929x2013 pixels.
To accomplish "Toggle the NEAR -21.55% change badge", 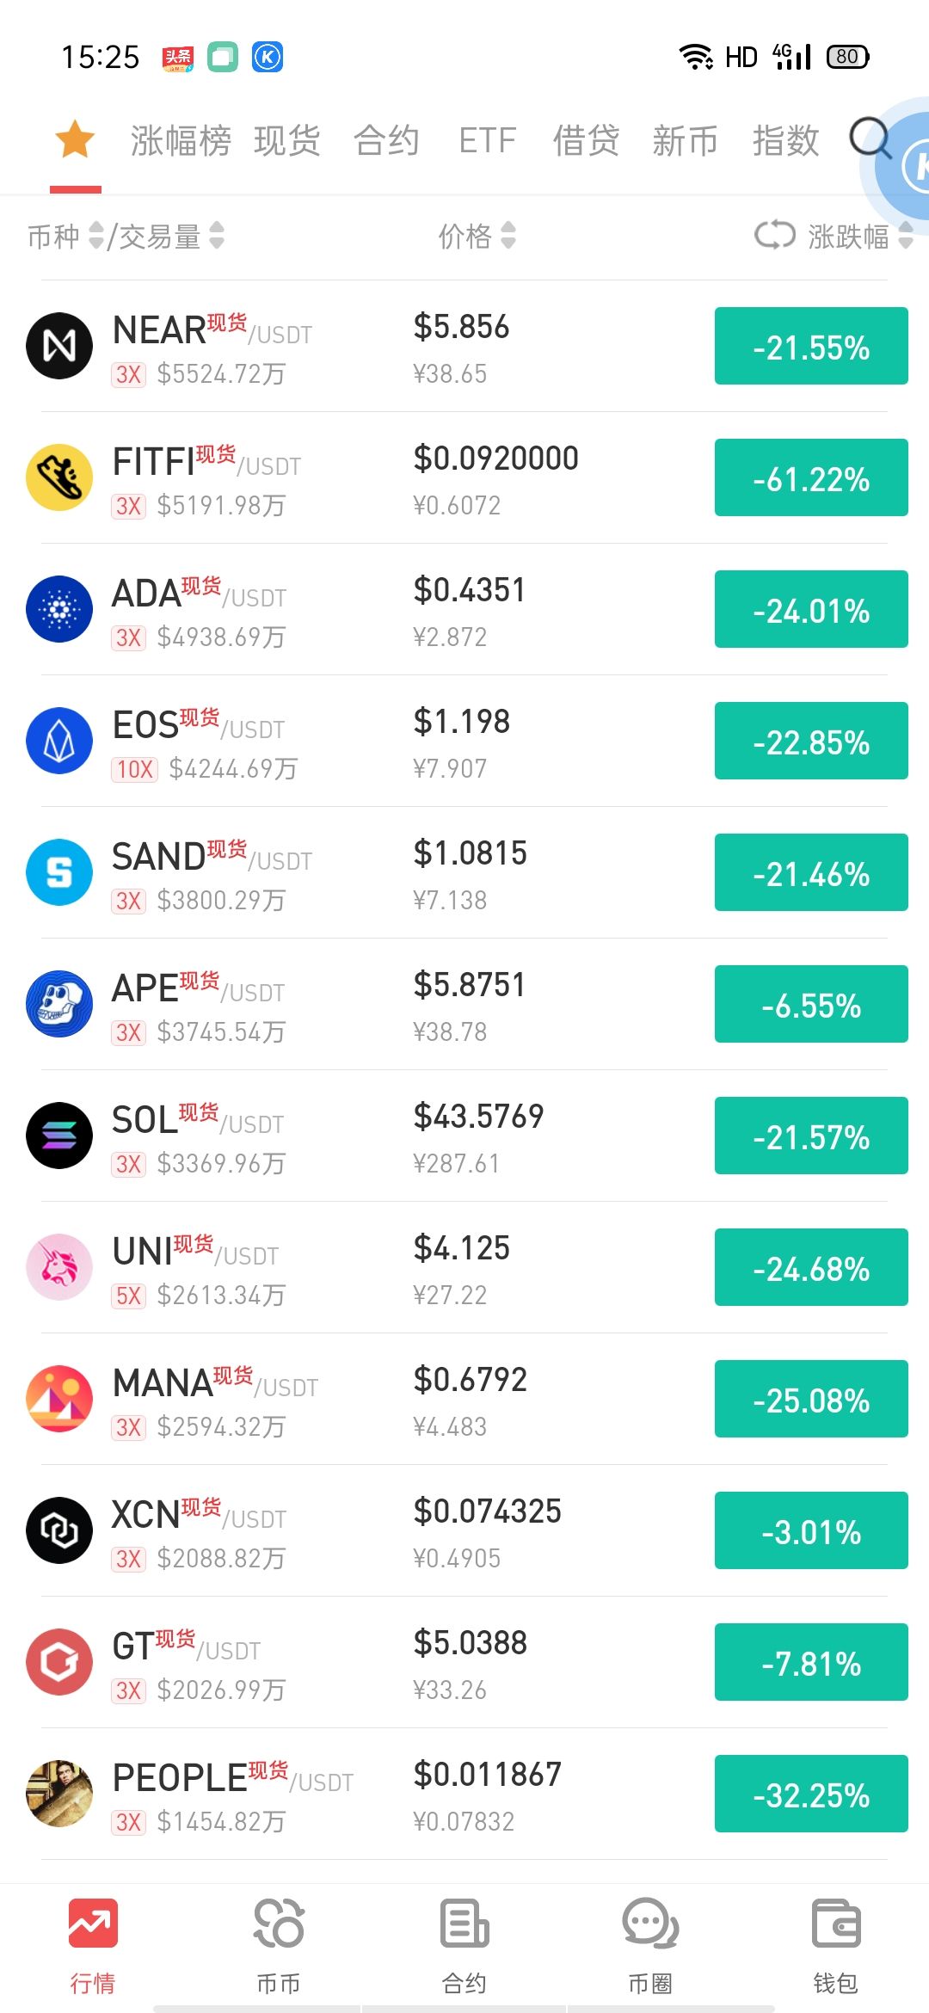I will 811,346.
